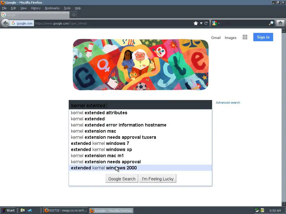Click the search bar magnifier icon

coord(271,23)
